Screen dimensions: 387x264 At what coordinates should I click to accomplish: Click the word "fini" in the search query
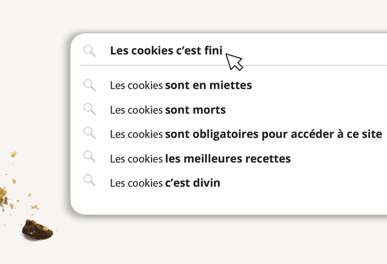click(214, 51)
